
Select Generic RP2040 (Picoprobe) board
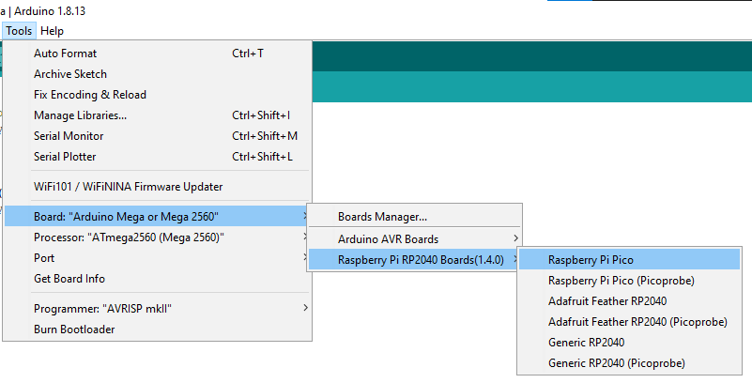click(629, 362)
